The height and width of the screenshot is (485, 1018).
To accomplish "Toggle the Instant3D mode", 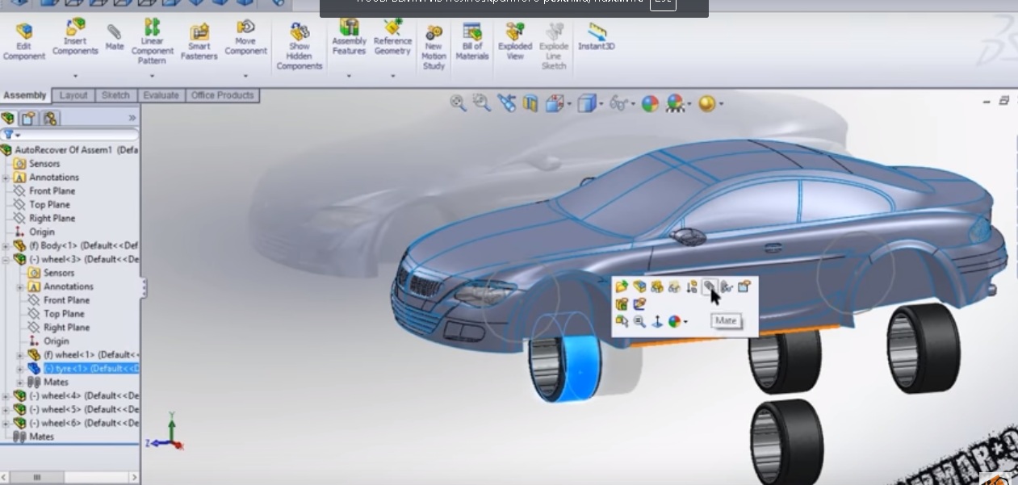I will pos(597,37).
